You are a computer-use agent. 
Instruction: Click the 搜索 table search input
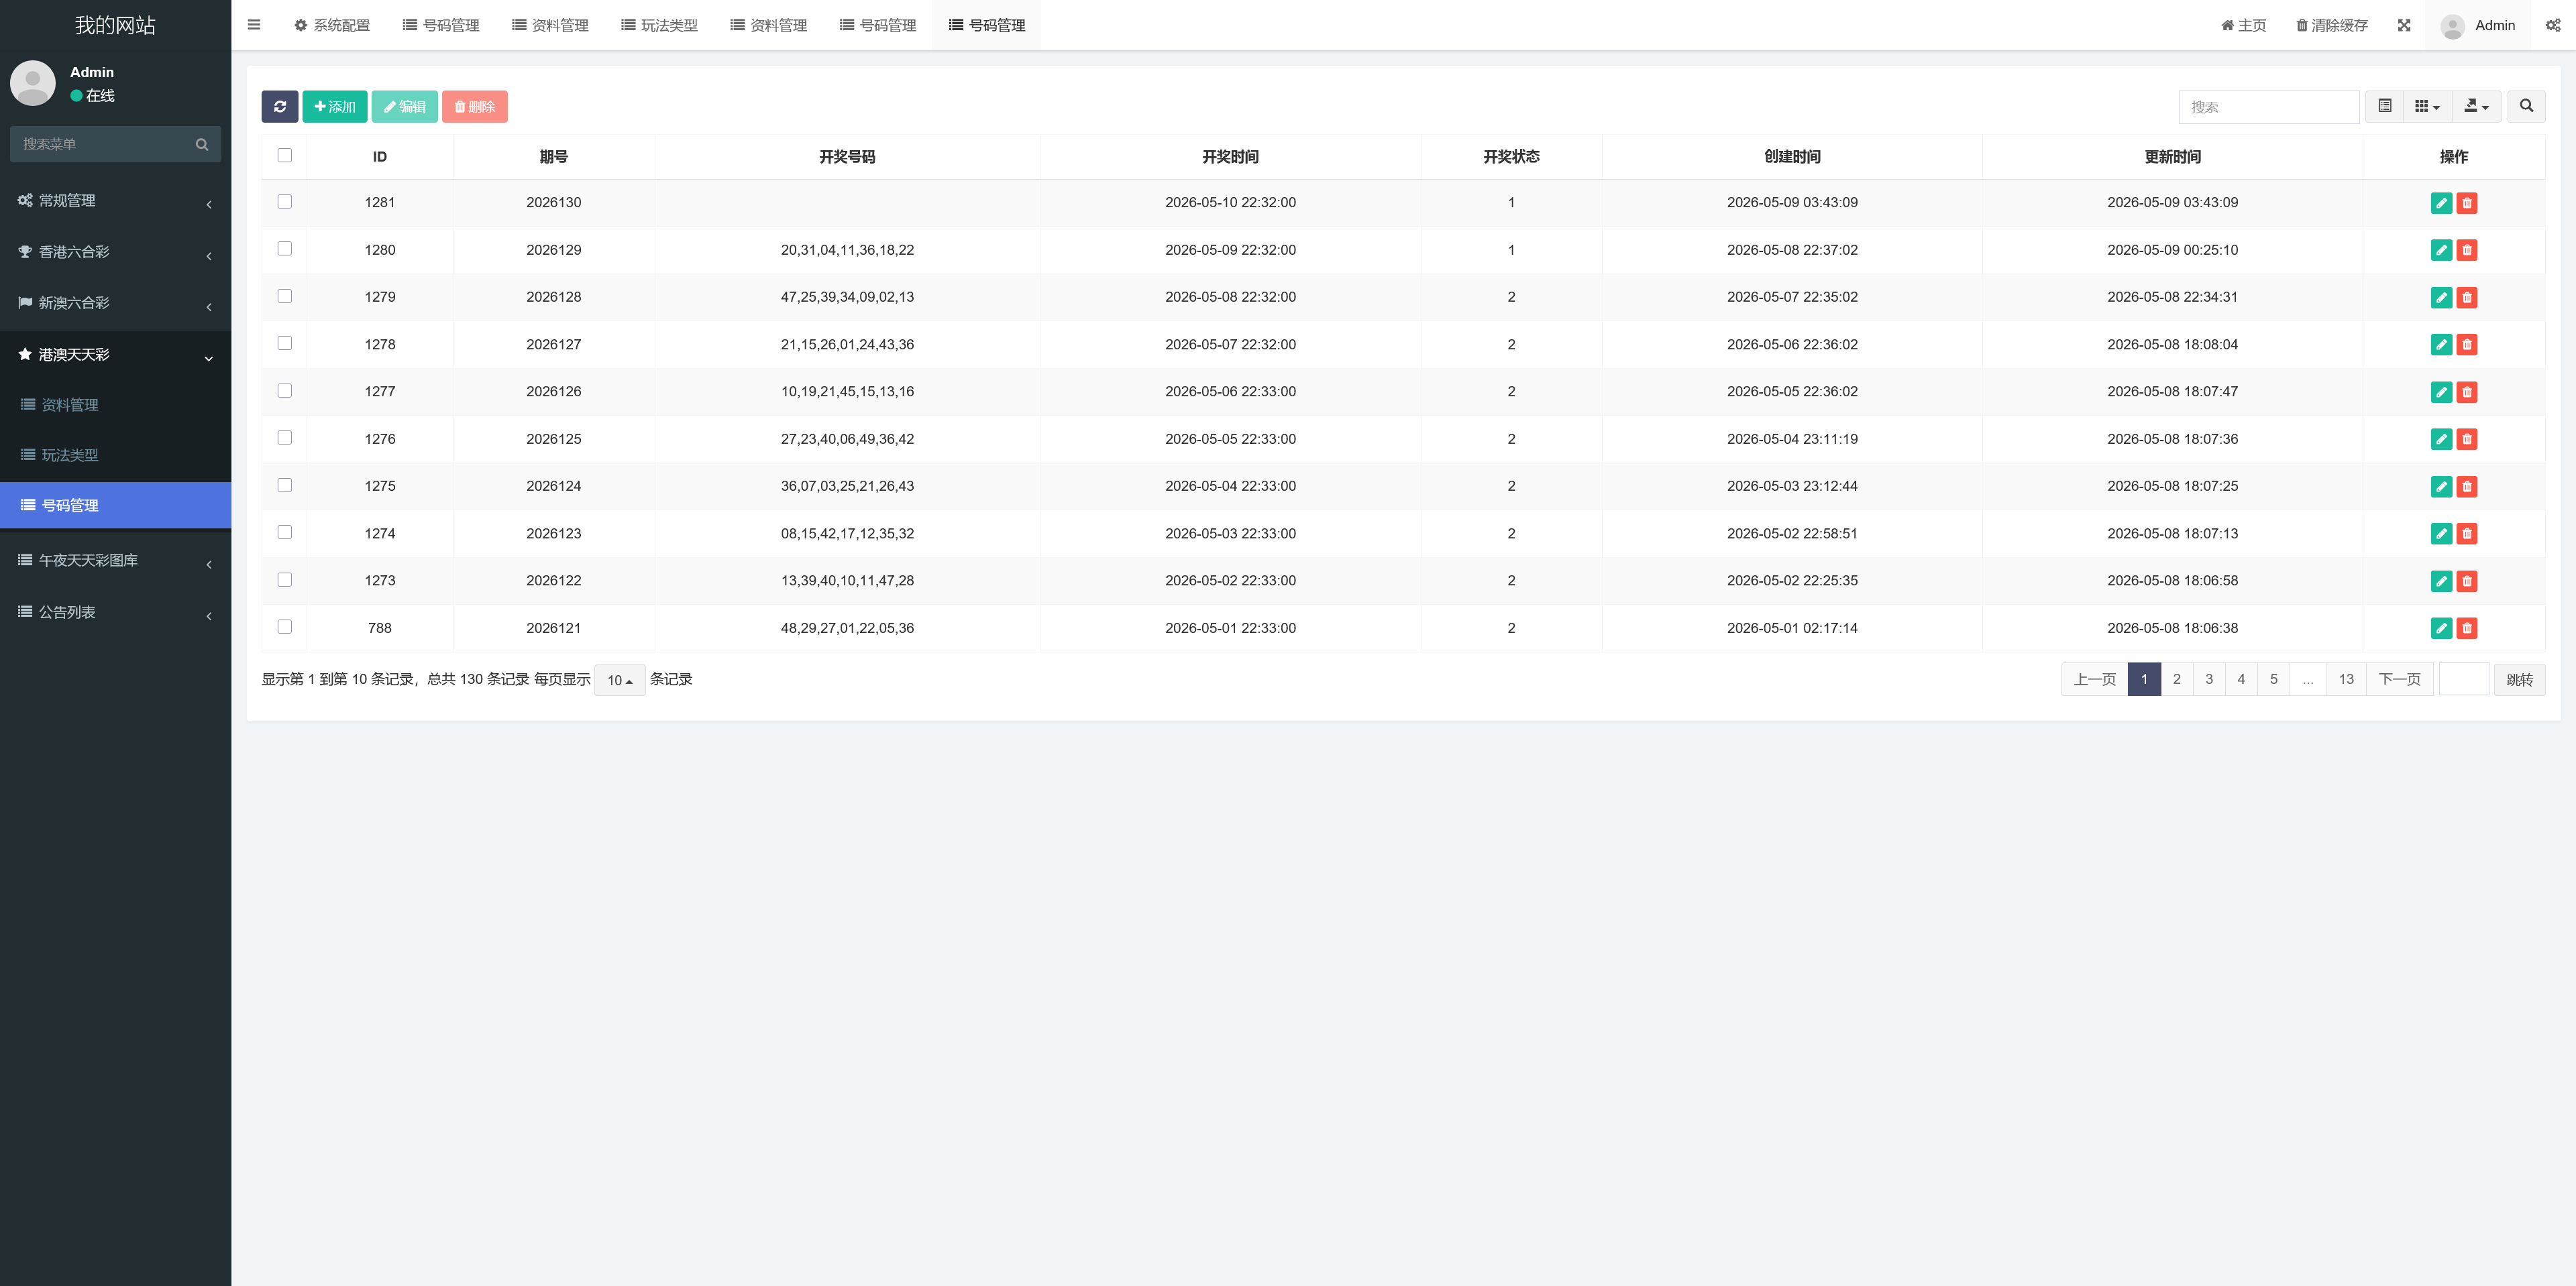(x=2269, y=107)
